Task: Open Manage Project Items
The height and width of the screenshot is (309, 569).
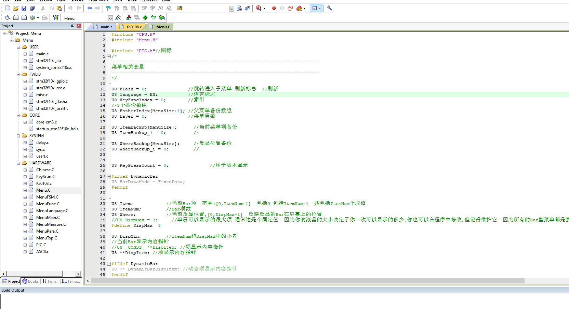Action: (129, 18)
